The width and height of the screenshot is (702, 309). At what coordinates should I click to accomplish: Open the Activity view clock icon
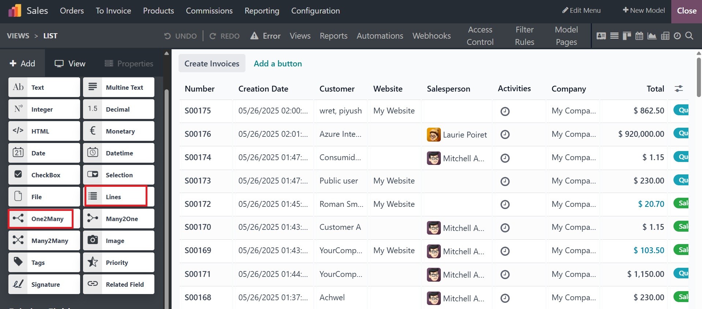pos(677,36)
